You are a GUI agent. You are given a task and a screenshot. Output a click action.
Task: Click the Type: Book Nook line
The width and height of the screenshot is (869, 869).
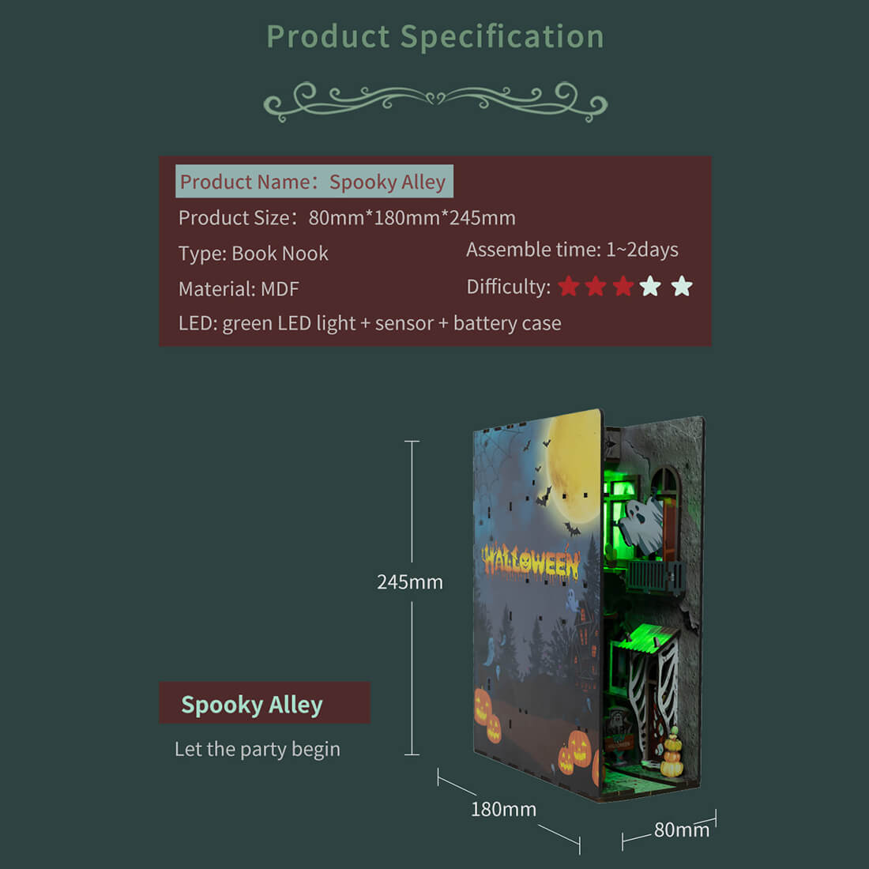pyautogui.click(x=253, y=254)
